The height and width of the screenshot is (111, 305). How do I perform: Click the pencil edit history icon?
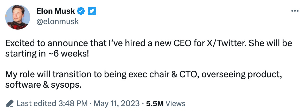click(10, 104)
